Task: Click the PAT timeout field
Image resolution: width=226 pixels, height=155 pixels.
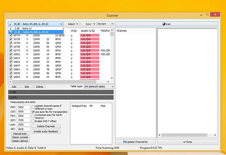Action: [24, 116]
